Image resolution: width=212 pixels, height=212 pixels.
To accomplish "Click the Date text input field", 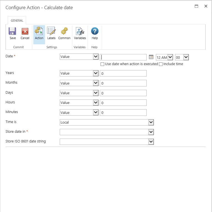I will (123, 57).
